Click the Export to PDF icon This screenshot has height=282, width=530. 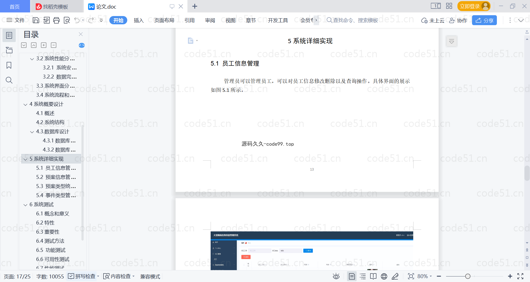click(x=46, y=20)
